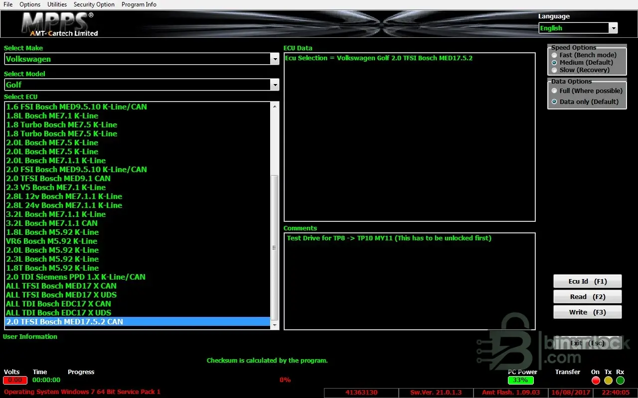Screen dimensions: 638x398
Task: Select 2.0 TDI Siemens PPD 1.X K-Line/CAN
Action: pyautogui.click(x=138, y=277)
